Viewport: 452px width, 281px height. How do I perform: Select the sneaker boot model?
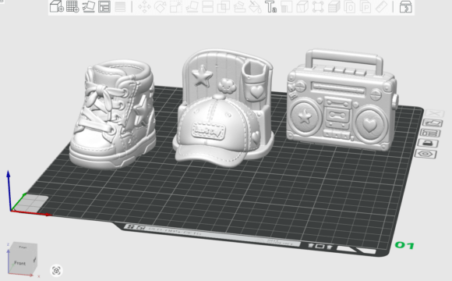113,114
